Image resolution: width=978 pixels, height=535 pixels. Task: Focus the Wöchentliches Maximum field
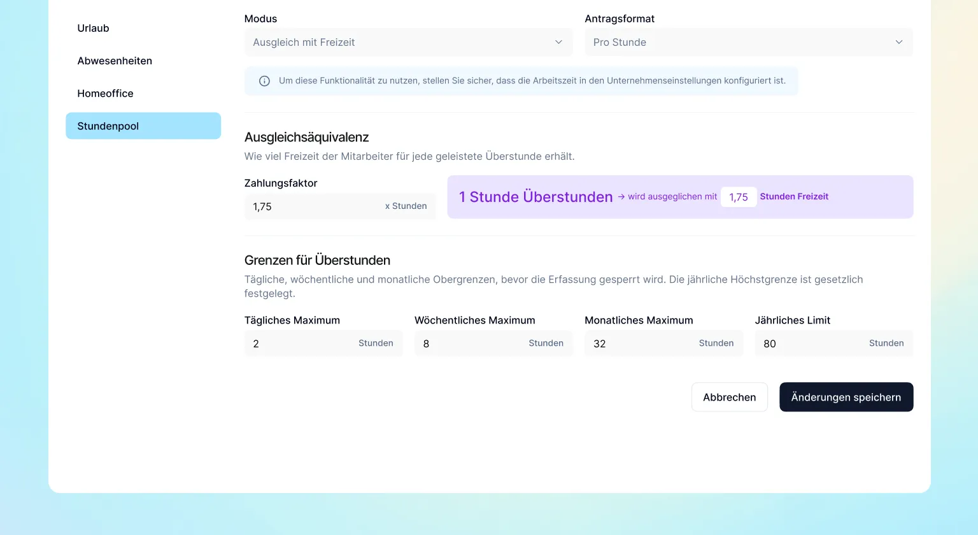[493, 343]
